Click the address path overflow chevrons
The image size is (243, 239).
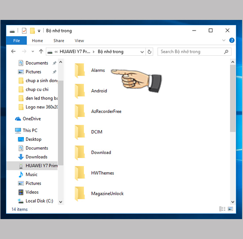[56, 52]
